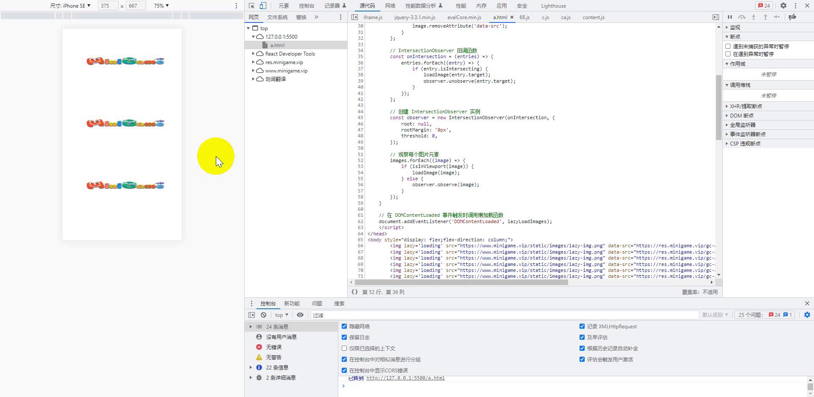The image size is (814, 397).
Task: Check 仅限已选择的上下文 checkbox
Action: click(344, 348)
